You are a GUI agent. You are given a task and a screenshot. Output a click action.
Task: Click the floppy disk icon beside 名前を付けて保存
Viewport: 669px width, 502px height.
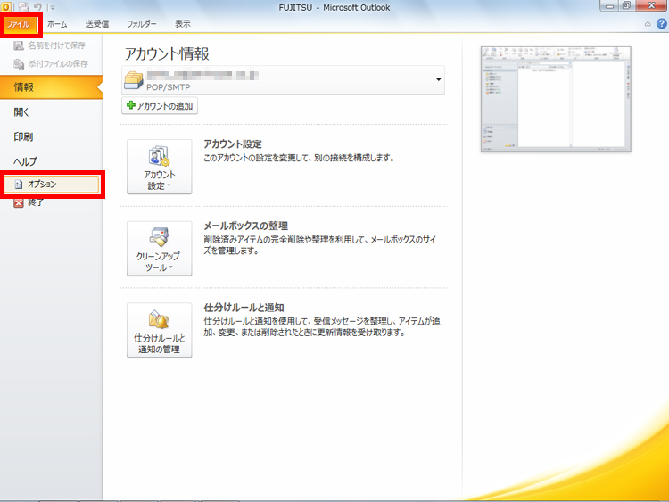19,45
